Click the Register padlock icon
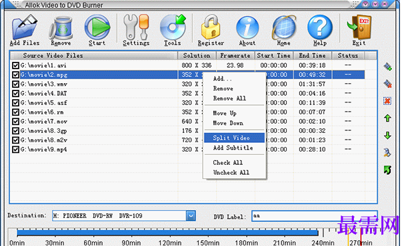Viewport: 412px width, 246px height. coord(211,27)
